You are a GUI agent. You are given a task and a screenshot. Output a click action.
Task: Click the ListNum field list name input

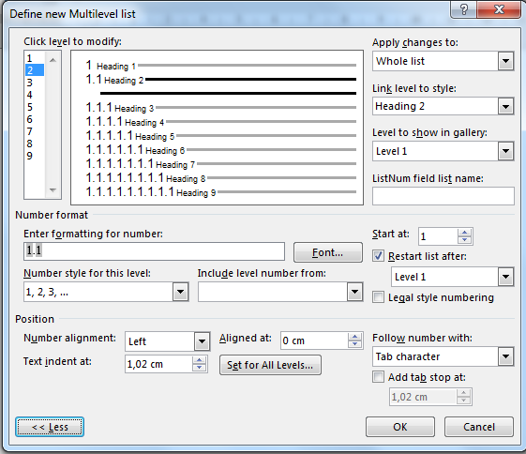click(x=443, y=196)
